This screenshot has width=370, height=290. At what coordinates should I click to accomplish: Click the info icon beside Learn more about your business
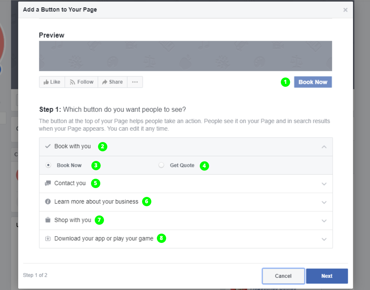(48, 202)
